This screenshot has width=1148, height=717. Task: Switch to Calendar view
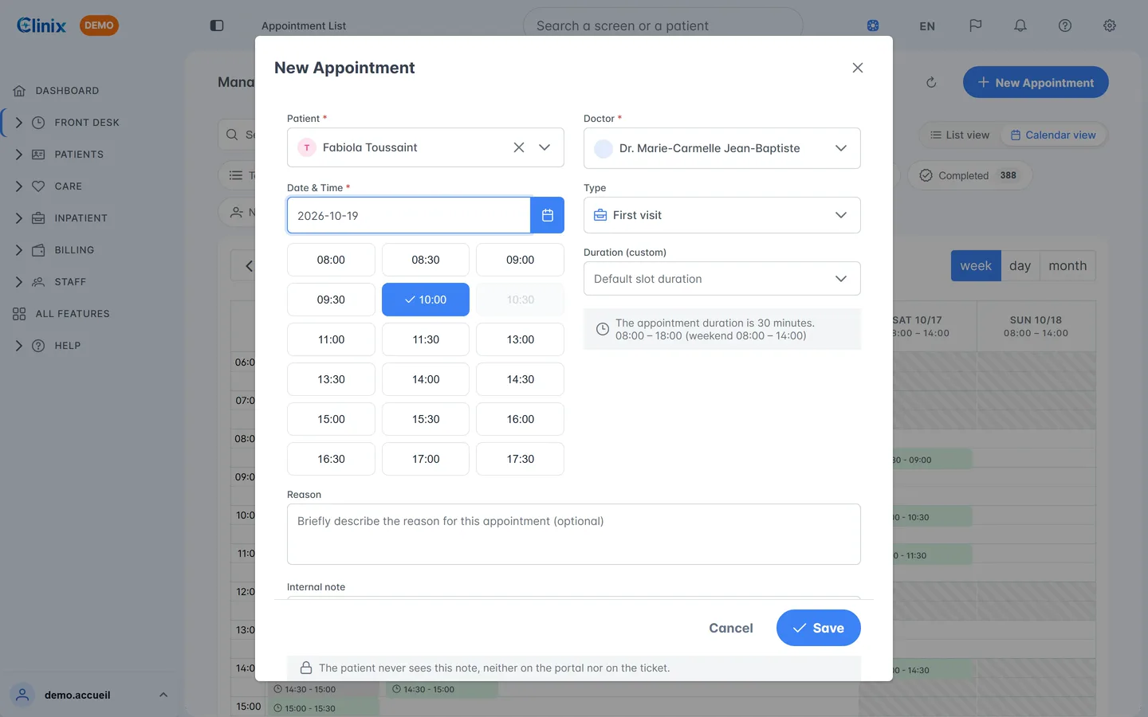(1053, 135)
